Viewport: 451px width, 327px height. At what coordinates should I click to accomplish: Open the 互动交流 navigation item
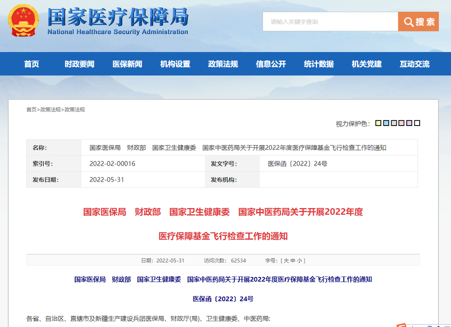tap(415, 64)
